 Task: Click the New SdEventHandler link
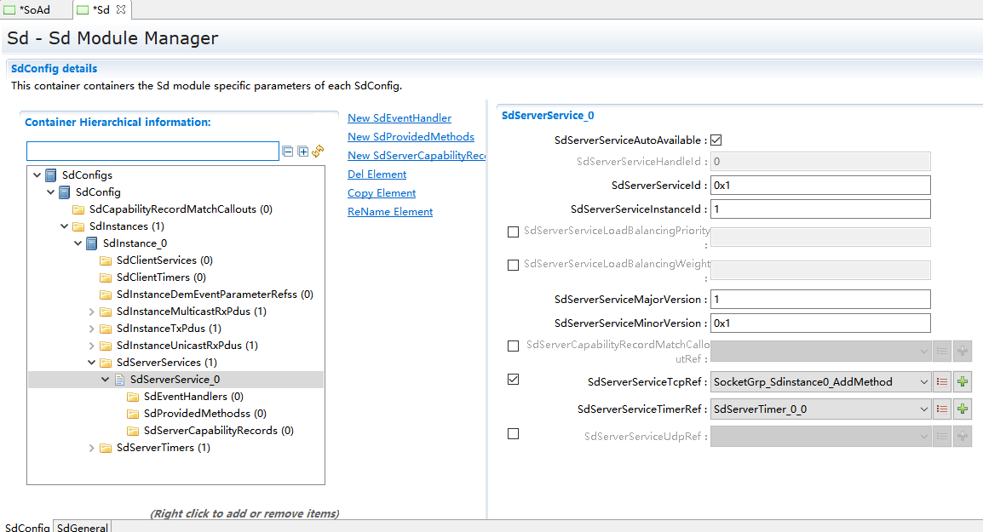click(399, 118)
